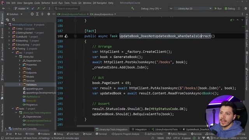Click the Run button in toolbar
249x140 pixels.
click(x=218, y=9)
